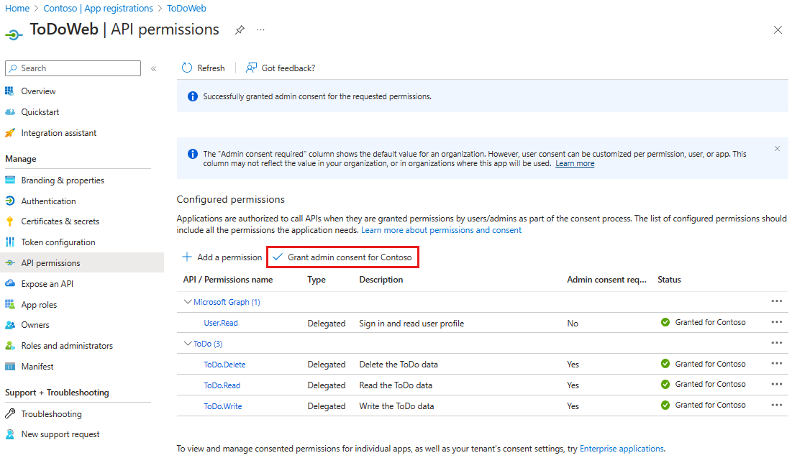Click the Roles and administrators icon
This screenshot has height=458, width=792.
(x=9, y=345)
